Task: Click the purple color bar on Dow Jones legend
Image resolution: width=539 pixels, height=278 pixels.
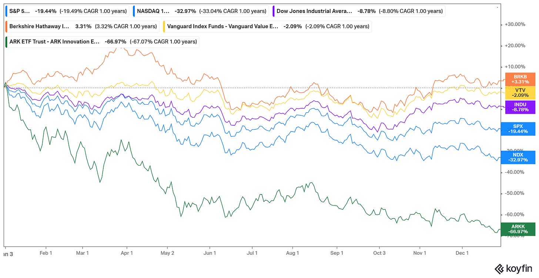Action: (273, 11)
